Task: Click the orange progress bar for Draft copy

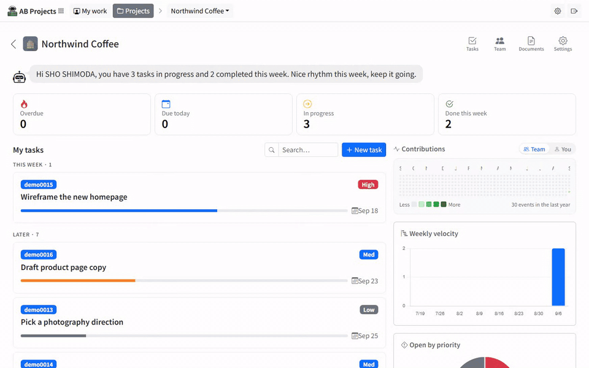Action: (78, 280)
